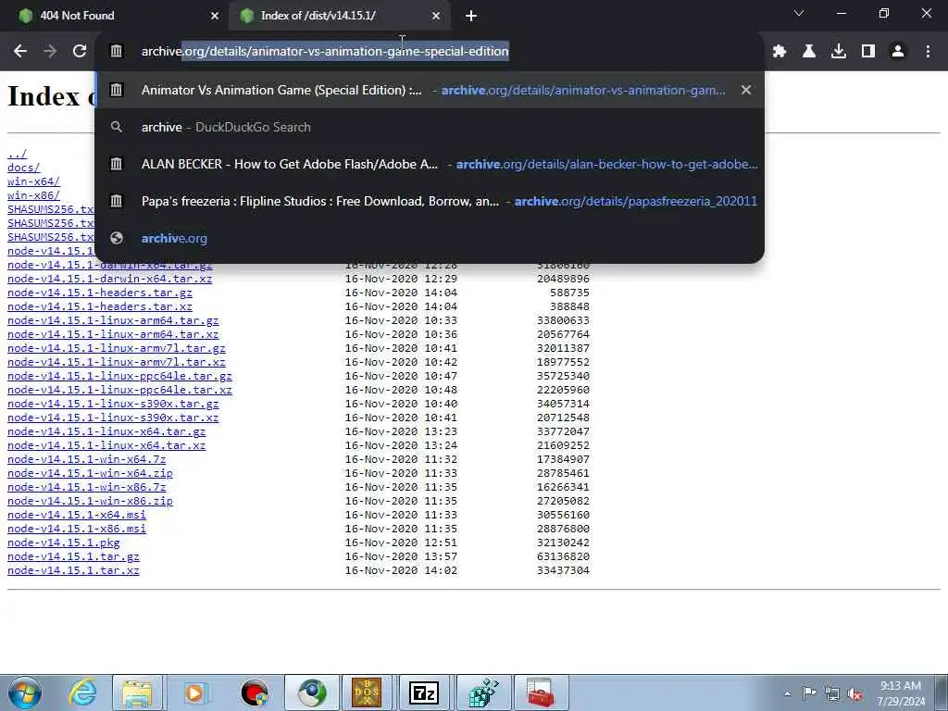
Task: Download node-v14.15.1-linux-x64.tar.xz
Action: coord(106,445)
